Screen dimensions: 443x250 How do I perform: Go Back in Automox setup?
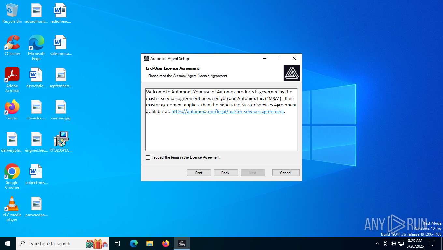[225, 173]
